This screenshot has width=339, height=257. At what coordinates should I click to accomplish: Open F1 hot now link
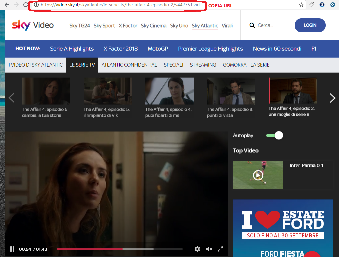(314, 49)
